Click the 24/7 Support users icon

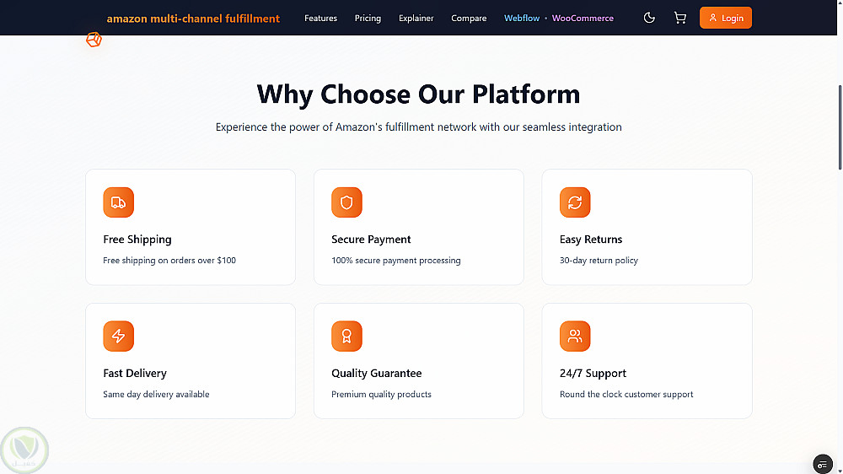575,337
